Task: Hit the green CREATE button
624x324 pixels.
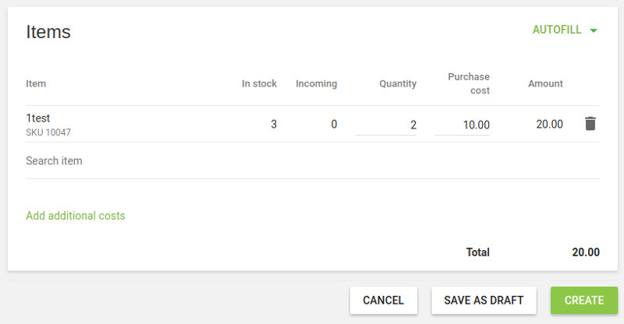Action: 584,300
